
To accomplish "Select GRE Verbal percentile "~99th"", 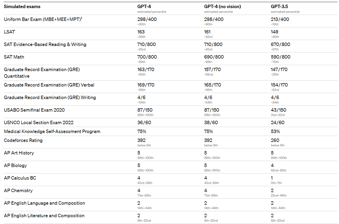I will pos(142,90).
